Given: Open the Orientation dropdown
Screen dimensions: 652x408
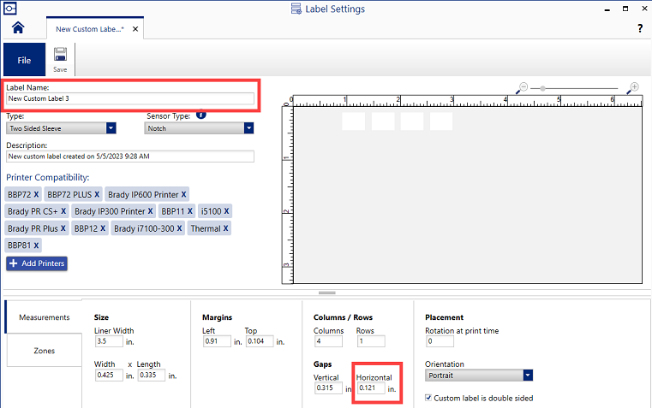Looking at the screenshot, I should (x=528, y=375).
